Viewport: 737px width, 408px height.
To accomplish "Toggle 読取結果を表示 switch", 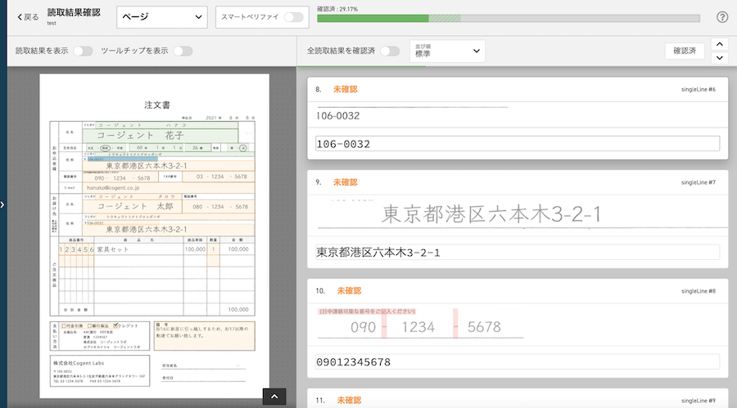I will (x=83, y=51).
